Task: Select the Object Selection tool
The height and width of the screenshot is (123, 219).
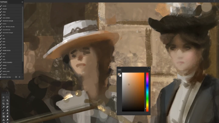Action: pos(8,101)
